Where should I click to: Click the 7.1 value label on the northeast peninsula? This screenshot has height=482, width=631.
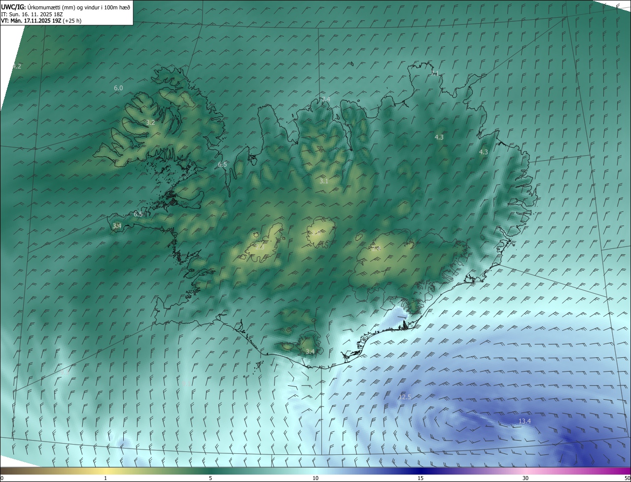pos(434,73)
